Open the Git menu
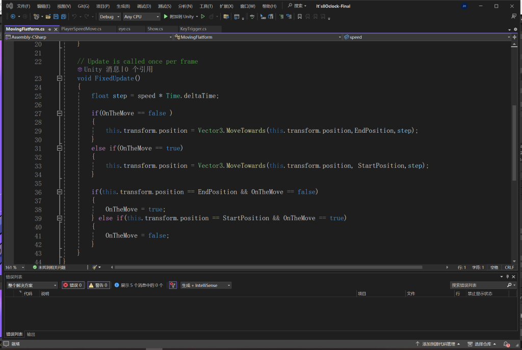Image resolution: width=522 pixels, height=350 pixels. point(83,6)
